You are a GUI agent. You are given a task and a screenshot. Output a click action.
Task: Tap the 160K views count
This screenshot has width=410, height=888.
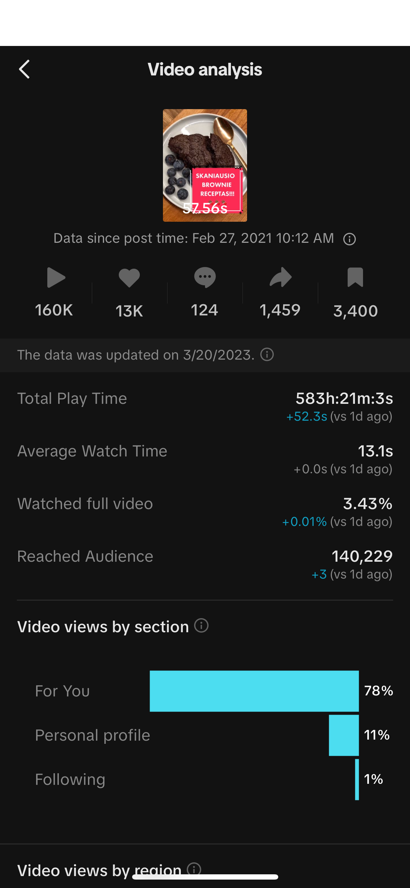(54, 311)
